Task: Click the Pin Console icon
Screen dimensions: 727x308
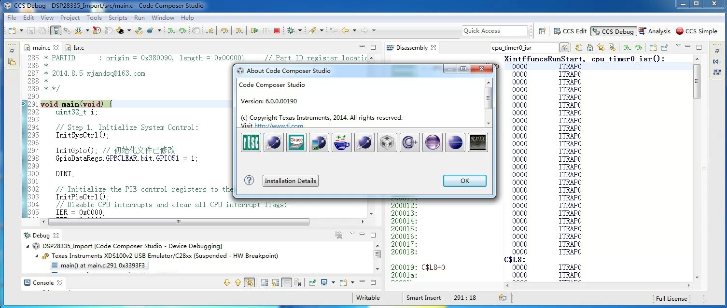Action: tap(312, 282)
